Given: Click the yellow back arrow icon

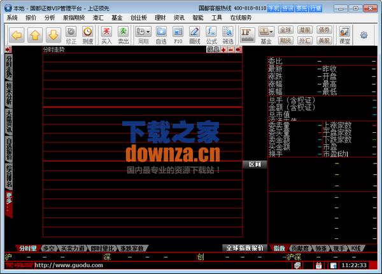Looking at the screenshot, I should click(x=16, y=34).
